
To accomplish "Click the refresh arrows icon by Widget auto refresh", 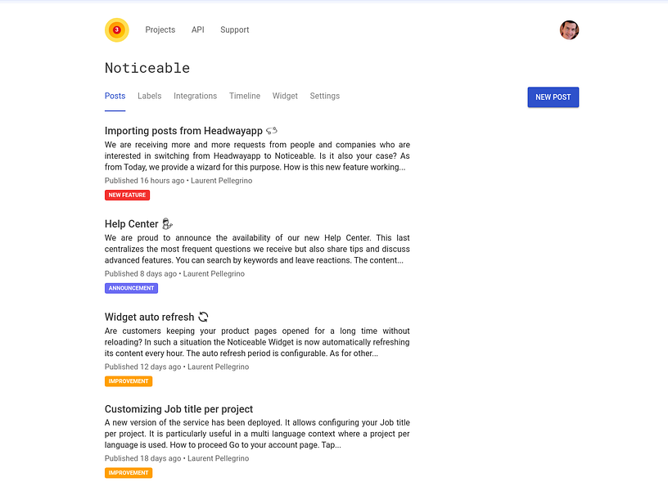I will (203, 317).
